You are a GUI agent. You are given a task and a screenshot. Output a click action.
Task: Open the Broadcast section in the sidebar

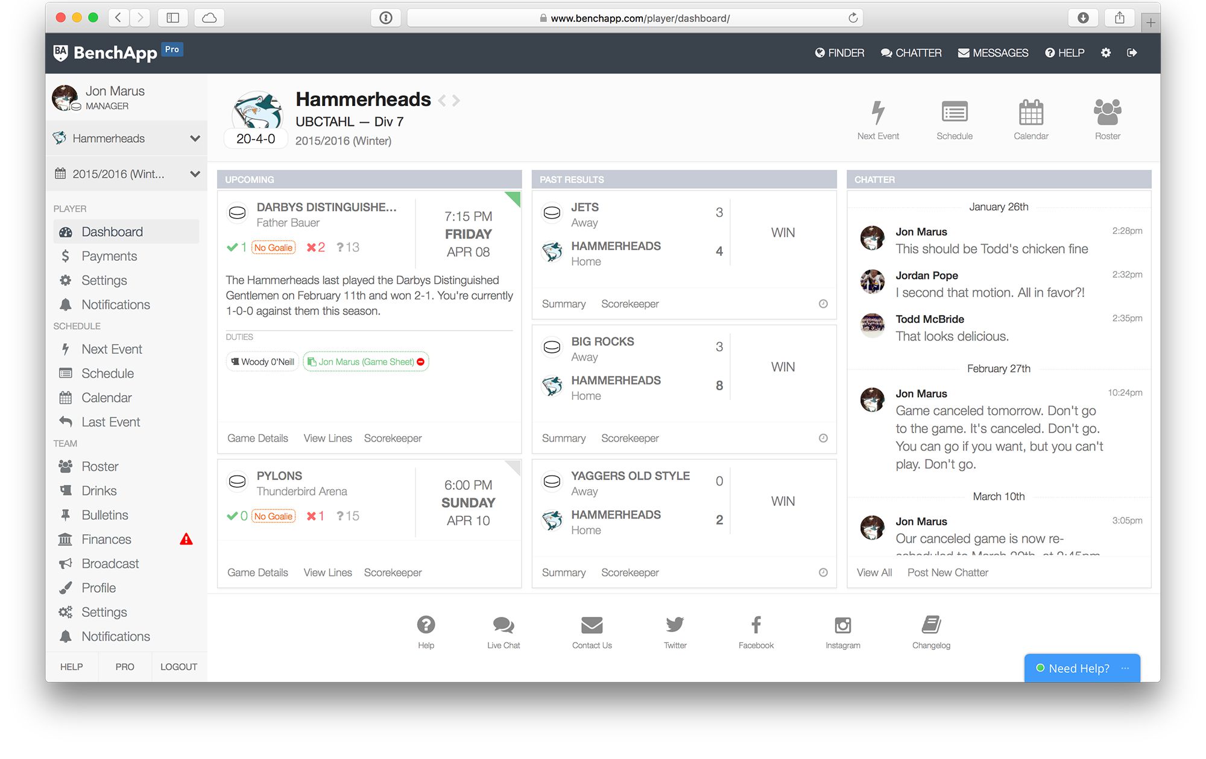click(x=109, y=563)
